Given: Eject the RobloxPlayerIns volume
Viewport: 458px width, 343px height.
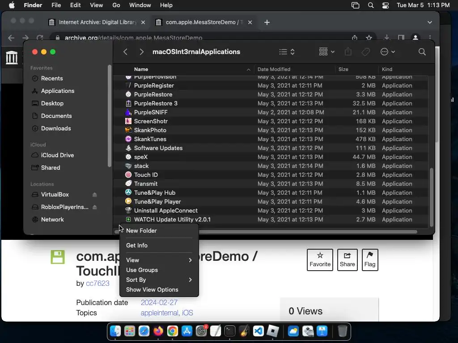Looking at the screenshot, I should 95,207.
